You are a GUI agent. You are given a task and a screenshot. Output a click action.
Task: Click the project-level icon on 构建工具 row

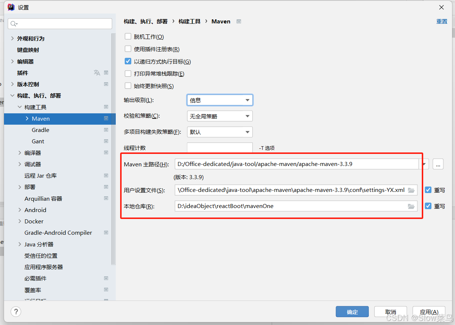(x=106, y=107)
